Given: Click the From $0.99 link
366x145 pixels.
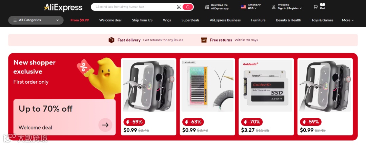Looking at the screenshot, I should tap(80, 20).
